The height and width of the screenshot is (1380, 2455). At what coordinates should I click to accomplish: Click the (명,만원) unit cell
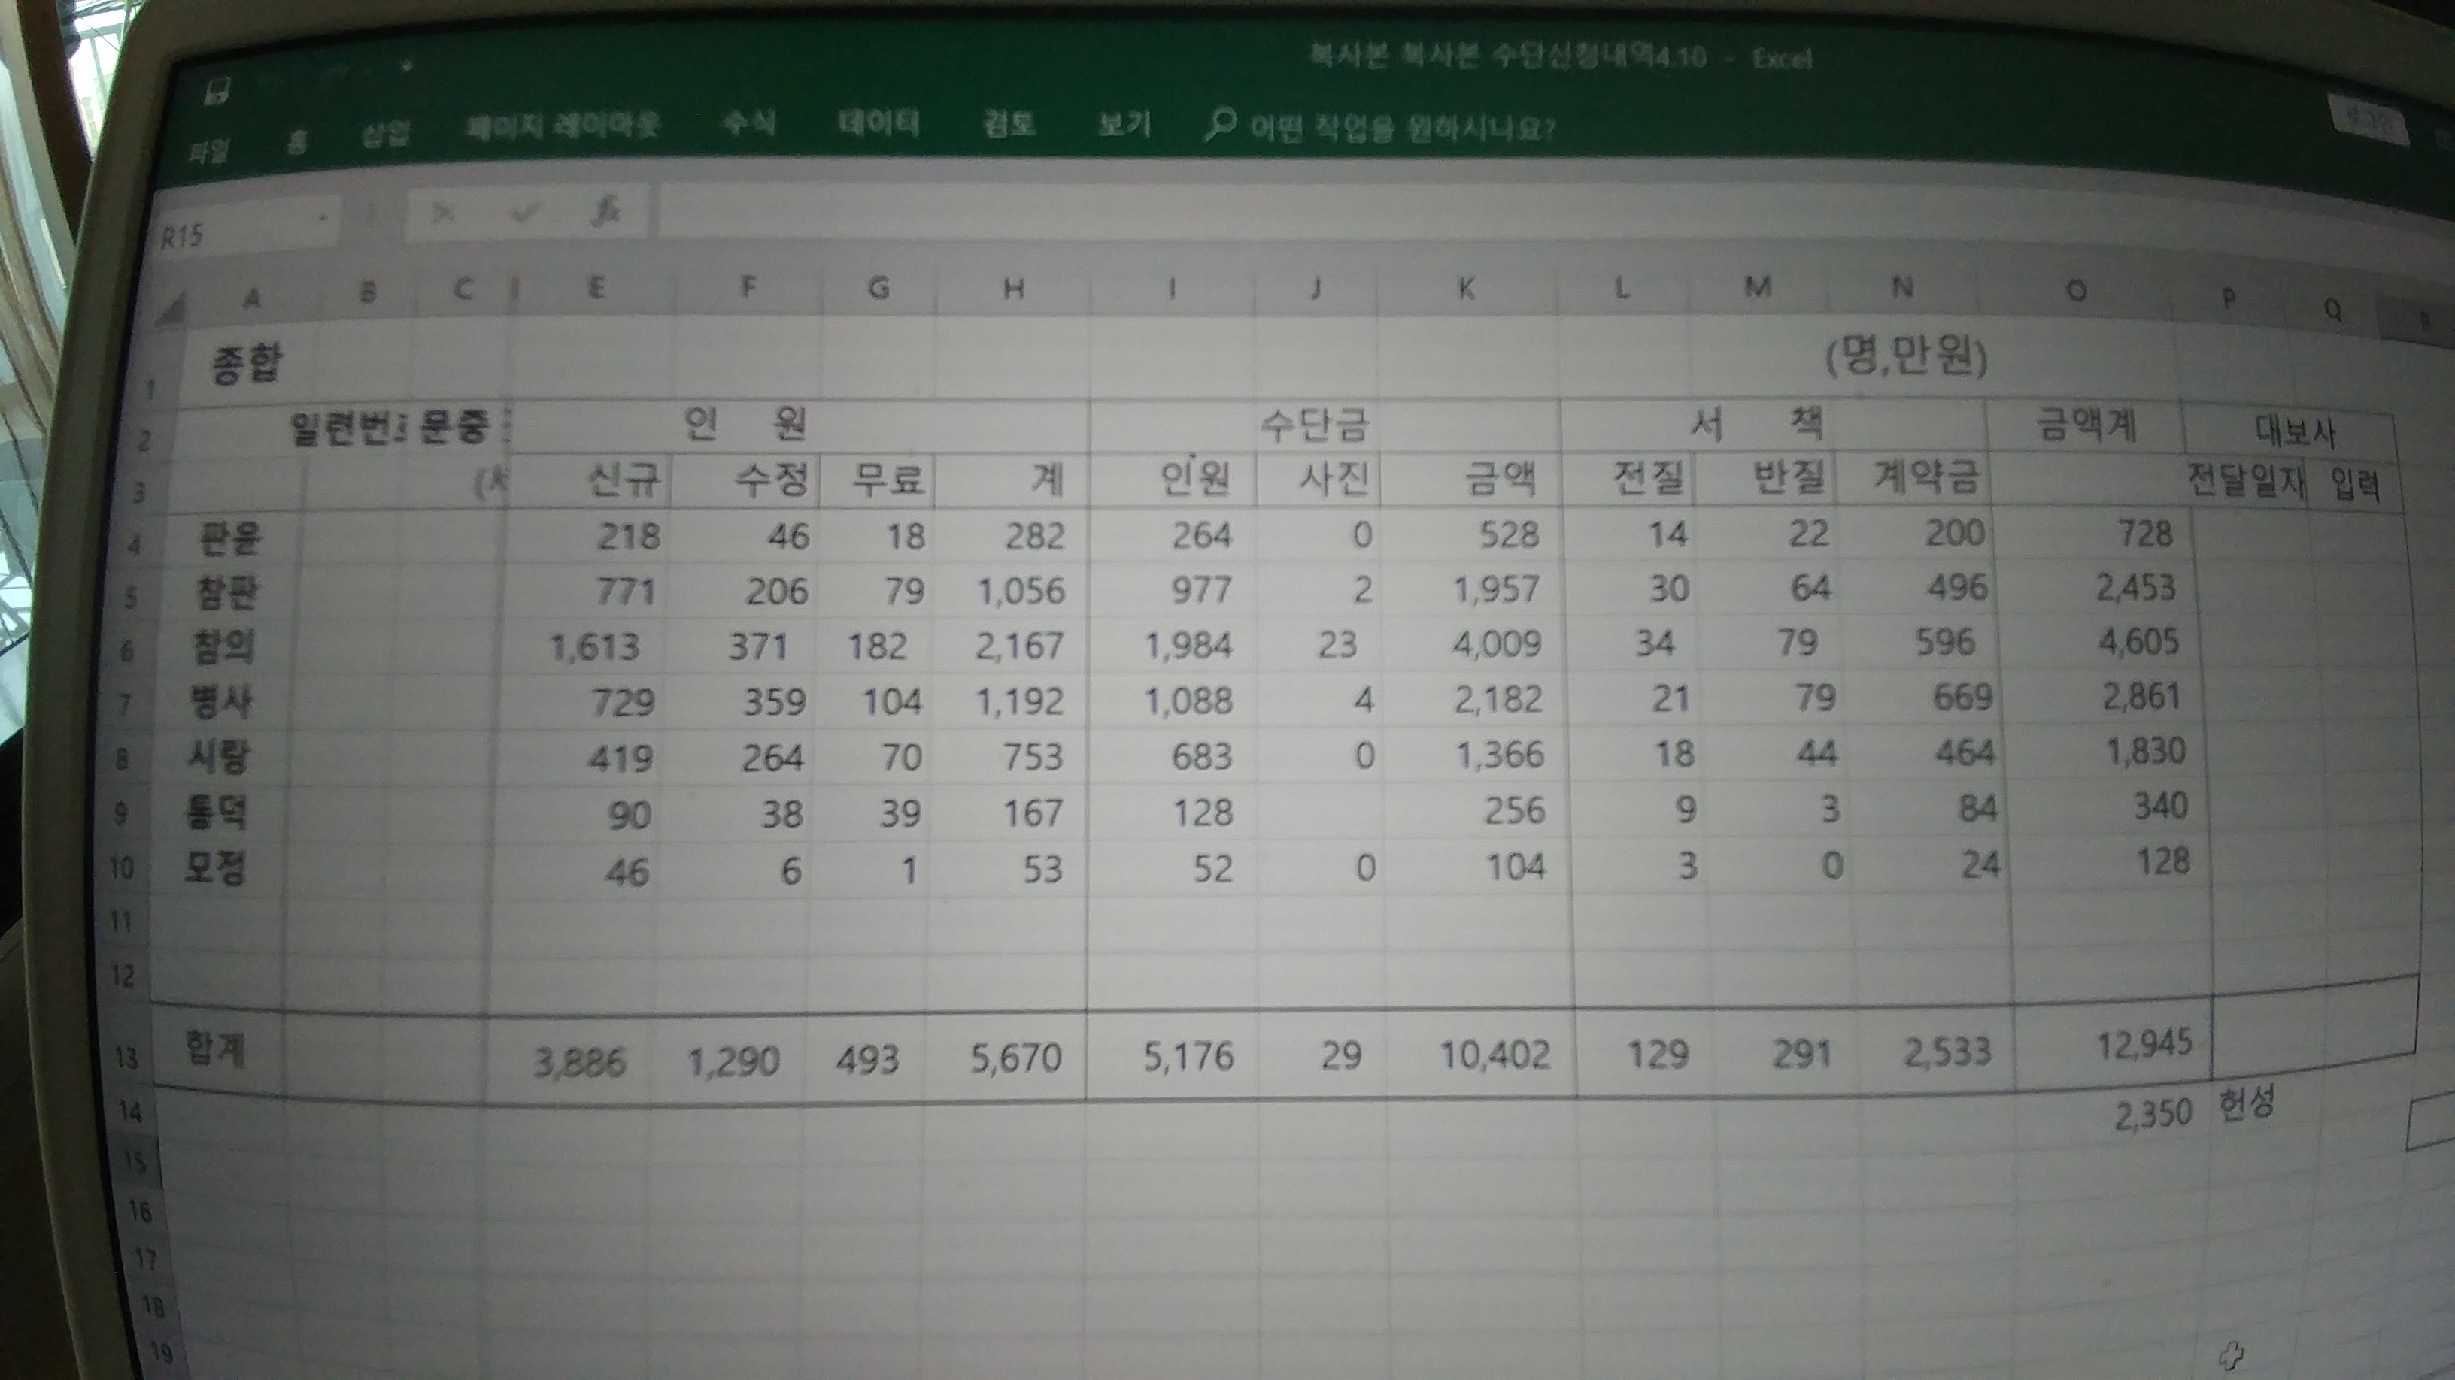[x=1906, y=358]
